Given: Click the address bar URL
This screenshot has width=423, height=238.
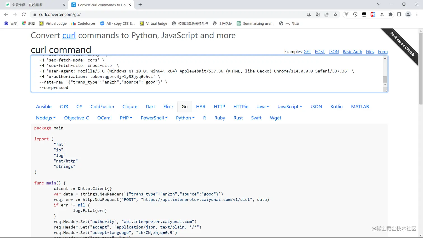Looking at the screenshot, I should pos(60,15).
